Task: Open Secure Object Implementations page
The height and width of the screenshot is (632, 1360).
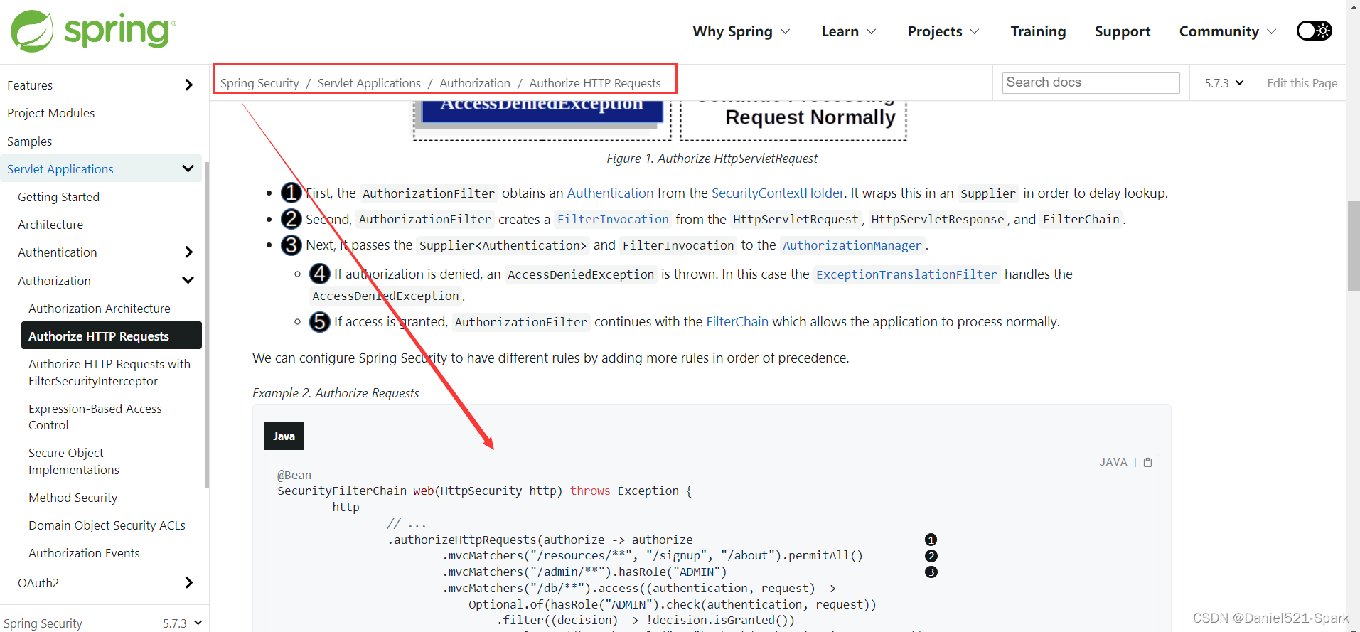Action: (x=74, y=461)
